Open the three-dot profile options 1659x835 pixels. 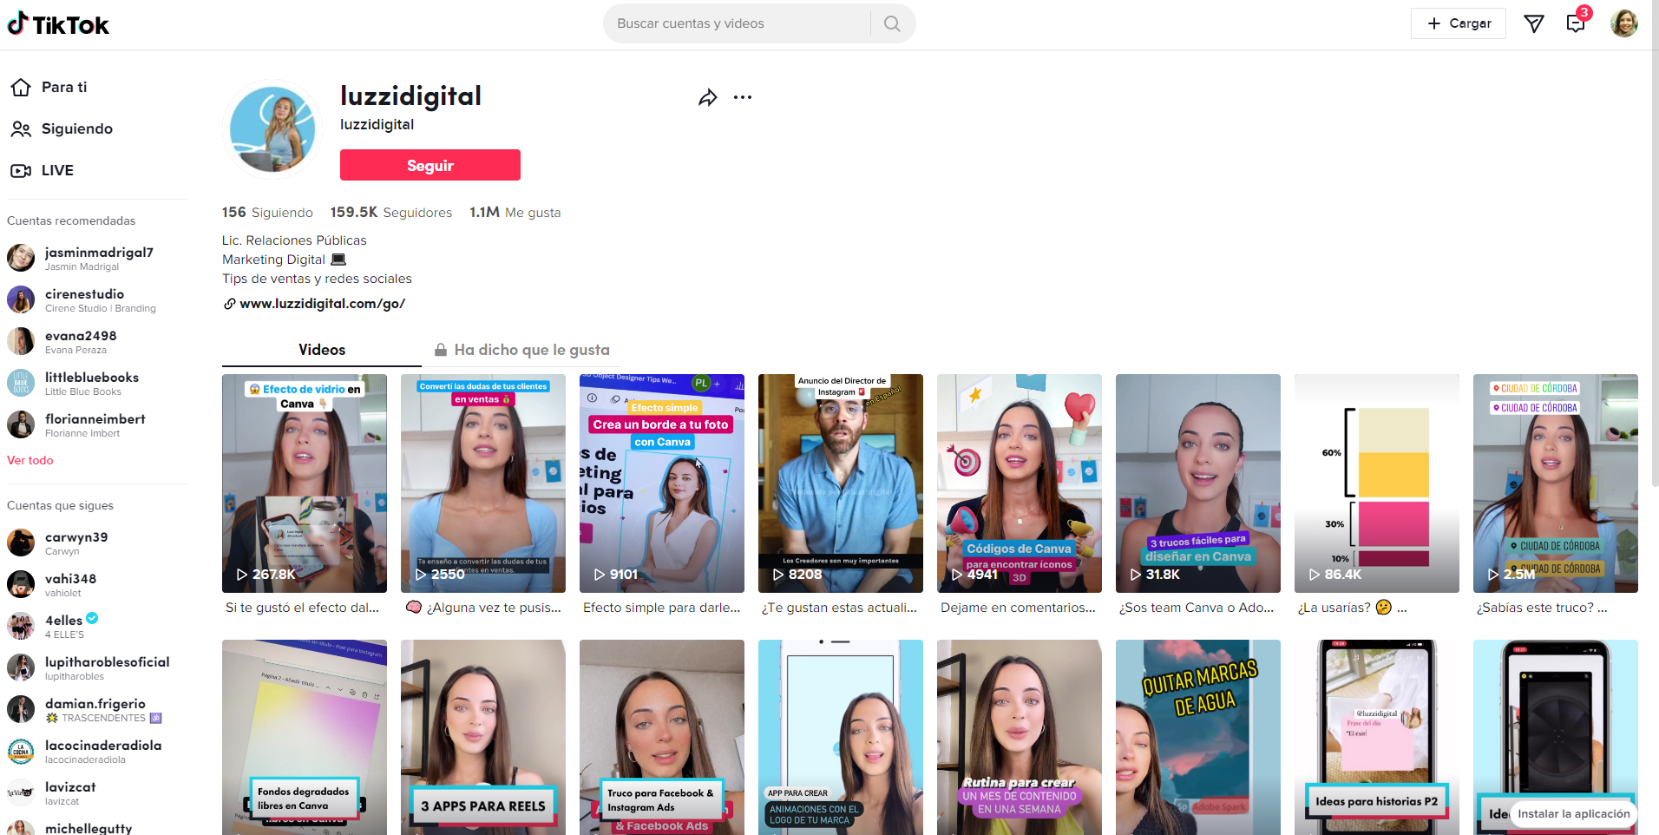743,97
